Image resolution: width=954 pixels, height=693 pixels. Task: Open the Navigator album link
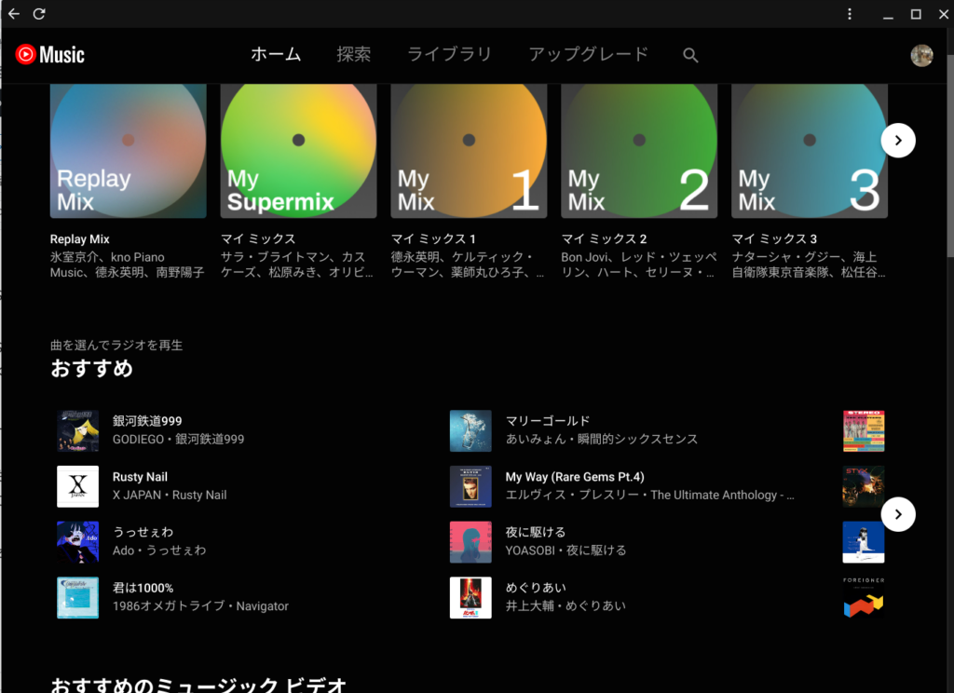point(262,606)
